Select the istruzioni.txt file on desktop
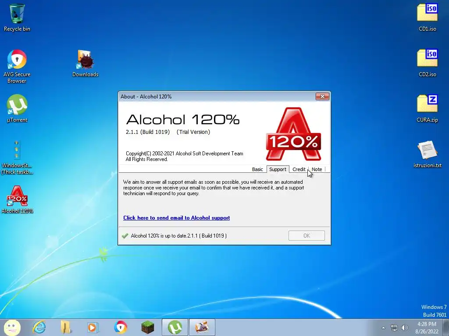449x336 pixels. pos(427,154)
